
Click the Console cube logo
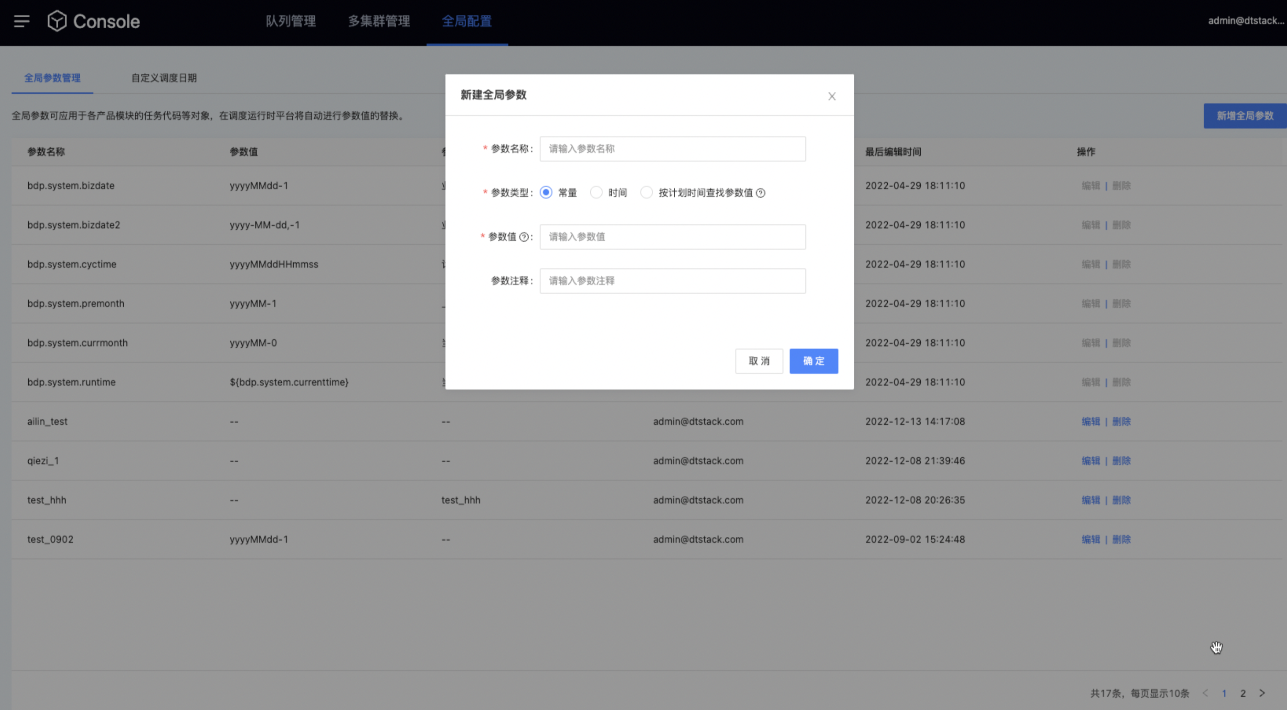click(57, 21)
